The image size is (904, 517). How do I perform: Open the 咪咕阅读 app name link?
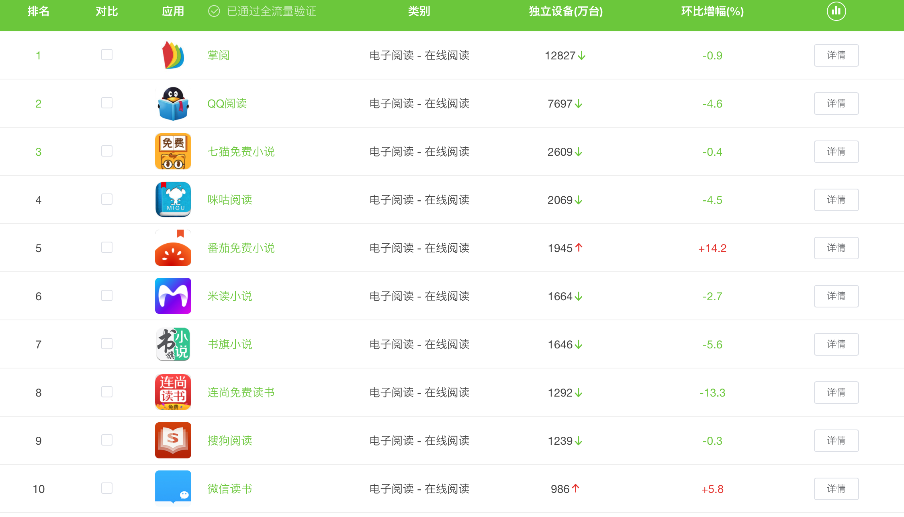(230, 200)
